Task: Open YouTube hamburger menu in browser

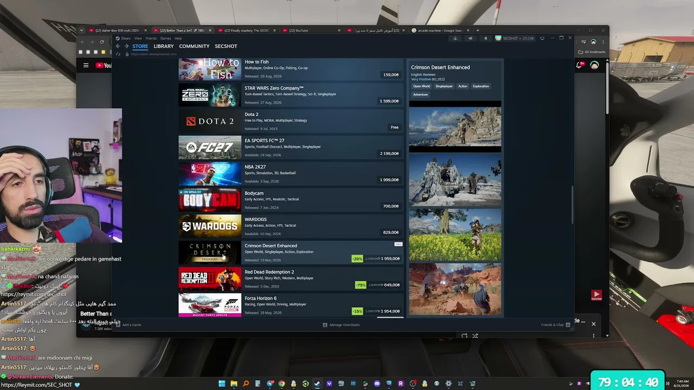Action: click(x=86, y=66)
